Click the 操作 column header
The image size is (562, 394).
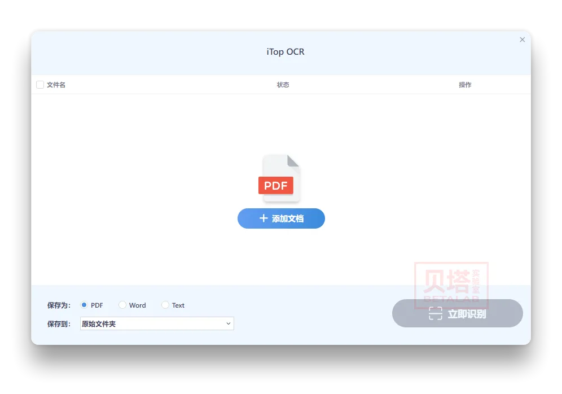coord(465,85)
